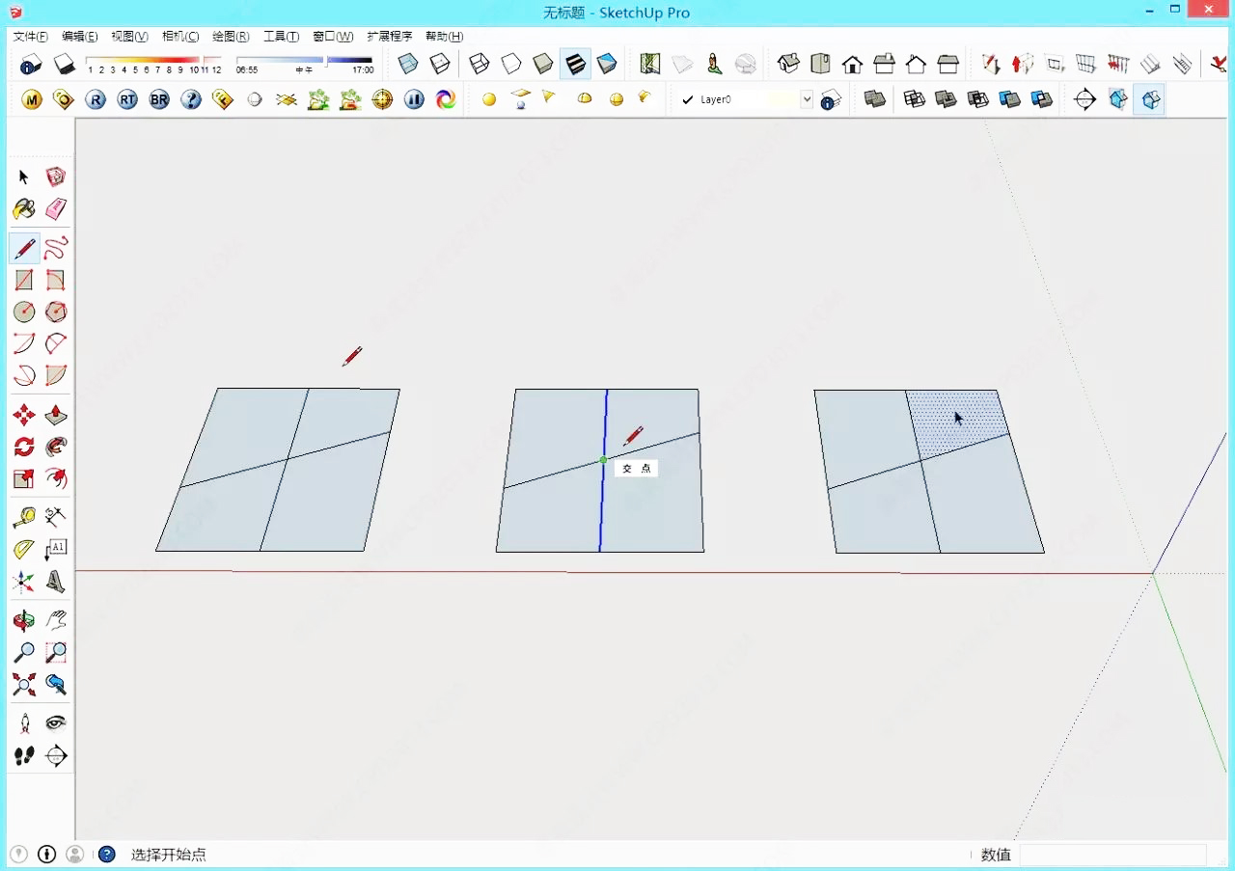Pick the Position Camera tool
1235x871 pixels.
(24, 723)
